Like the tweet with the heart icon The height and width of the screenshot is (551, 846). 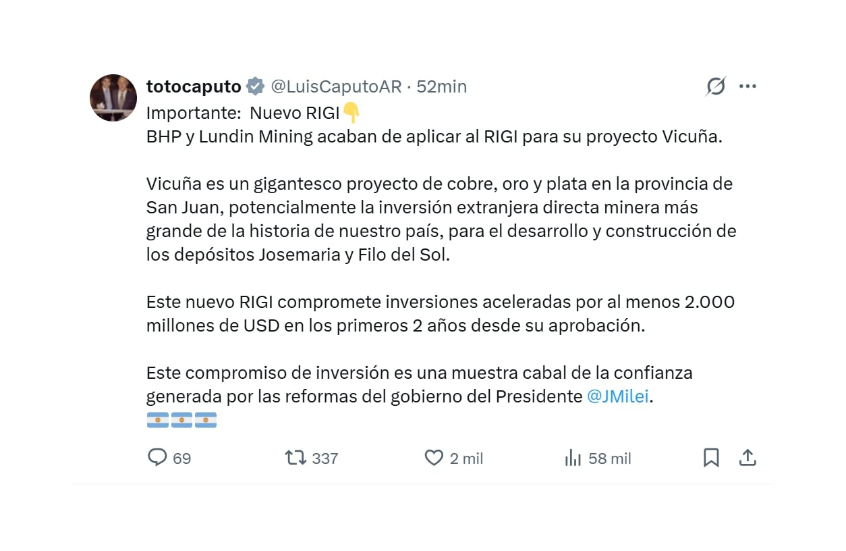coord(434,458)
